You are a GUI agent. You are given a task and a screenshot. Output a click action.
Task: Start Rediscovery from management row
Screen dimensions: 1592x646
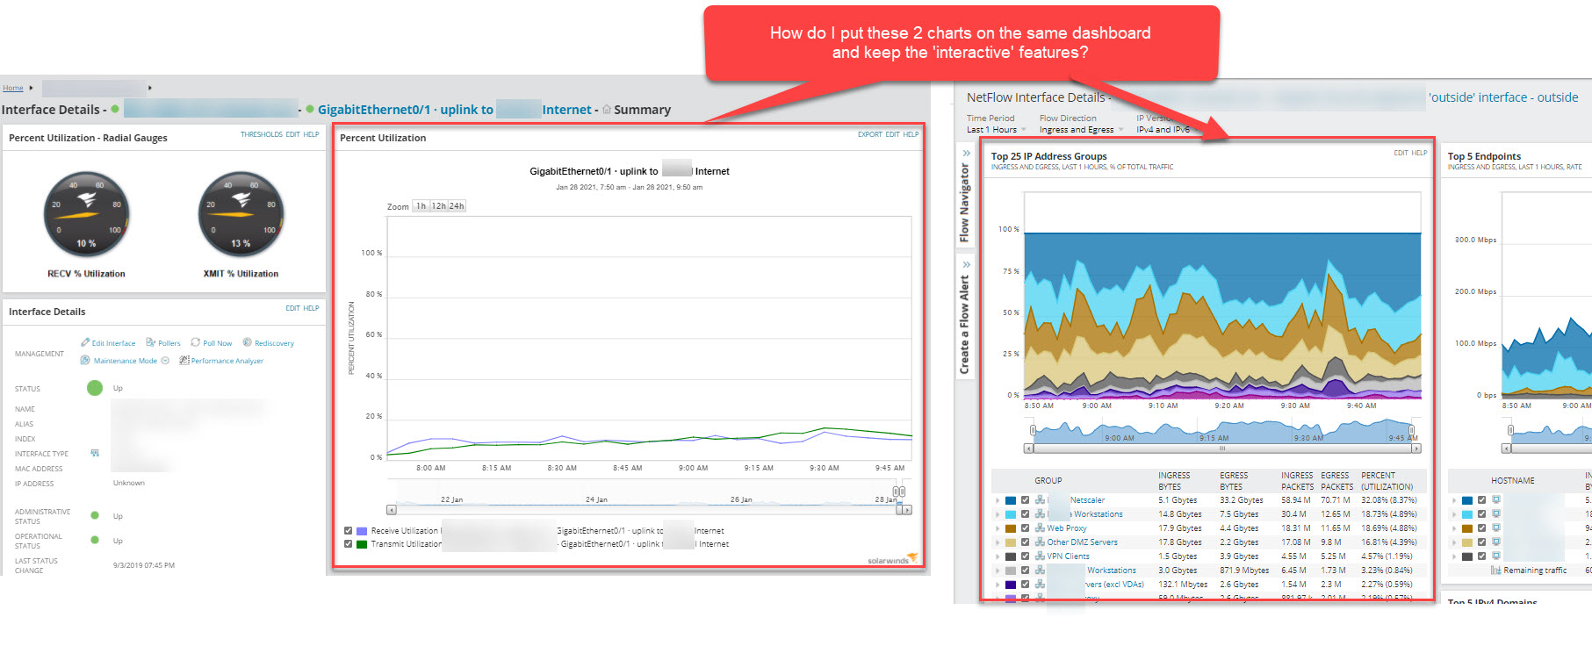pyautogui.click(x=269, y=343)
